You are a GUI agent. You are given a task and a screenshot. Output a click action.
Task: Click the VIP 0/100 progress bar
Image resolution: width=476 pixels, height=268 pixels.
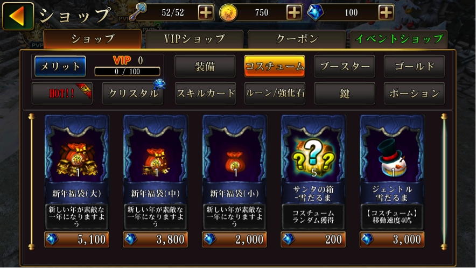tap(128, 72)
